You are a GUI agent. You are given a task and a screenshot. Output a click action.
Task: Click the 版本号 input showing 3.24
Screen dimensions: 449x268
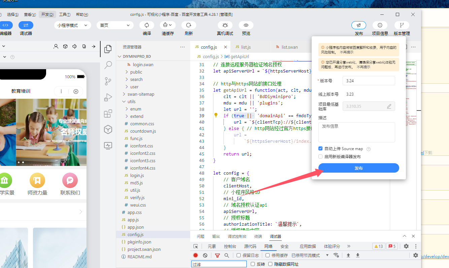click(x=369, y=81)
